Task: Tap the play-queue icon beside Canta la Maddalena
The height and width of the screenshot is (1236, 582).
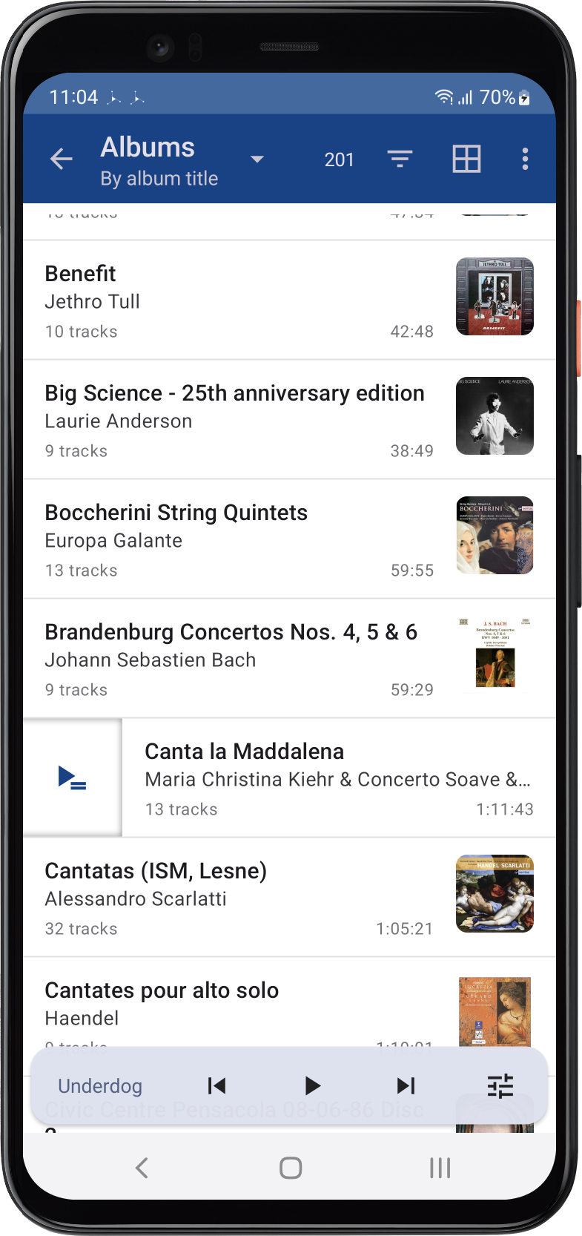Action: pyautogui.click(x=73, y=778)
